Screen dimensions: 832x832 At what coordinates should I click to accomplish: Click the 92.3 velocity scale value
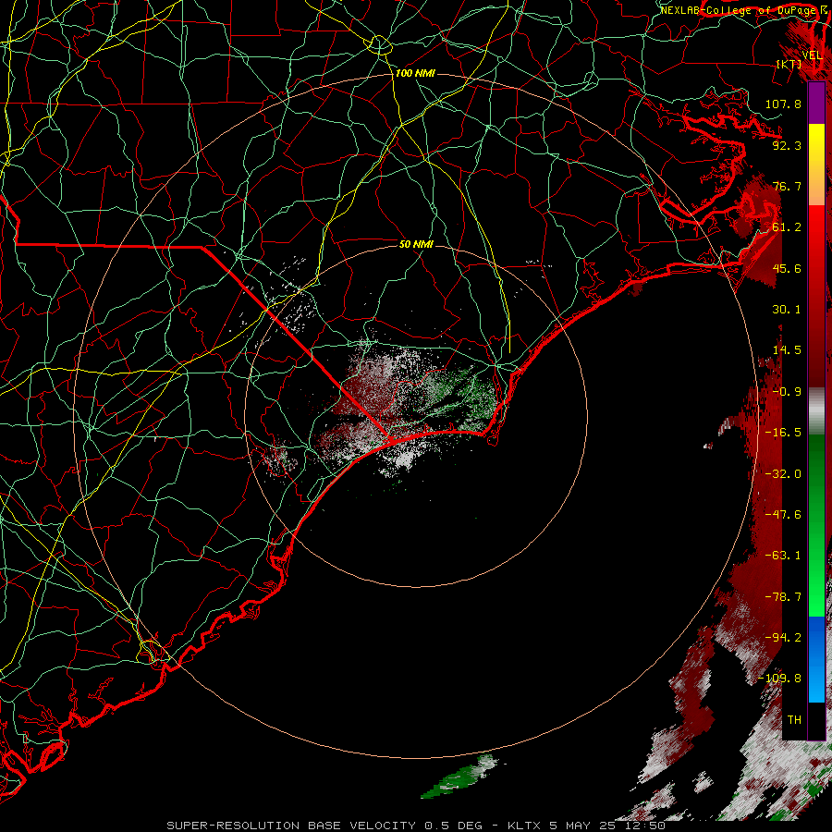pos(787,145)
